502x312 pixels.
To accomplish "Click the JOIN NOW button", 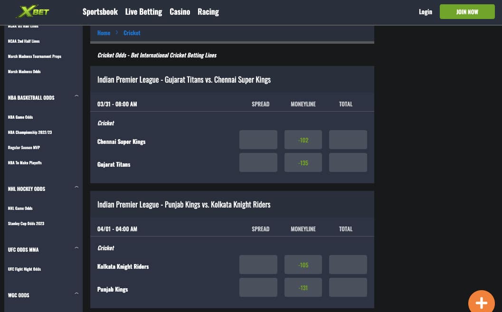I will (467, 12).
